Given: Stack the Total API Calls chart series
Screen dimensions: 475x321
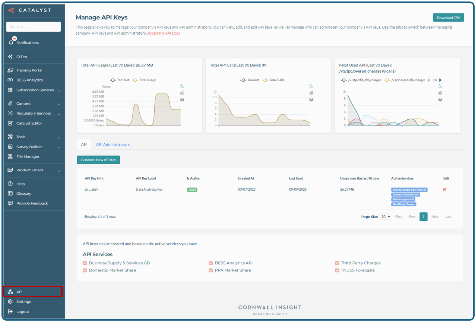Looking at the screenshot, I should click(311, 99).
